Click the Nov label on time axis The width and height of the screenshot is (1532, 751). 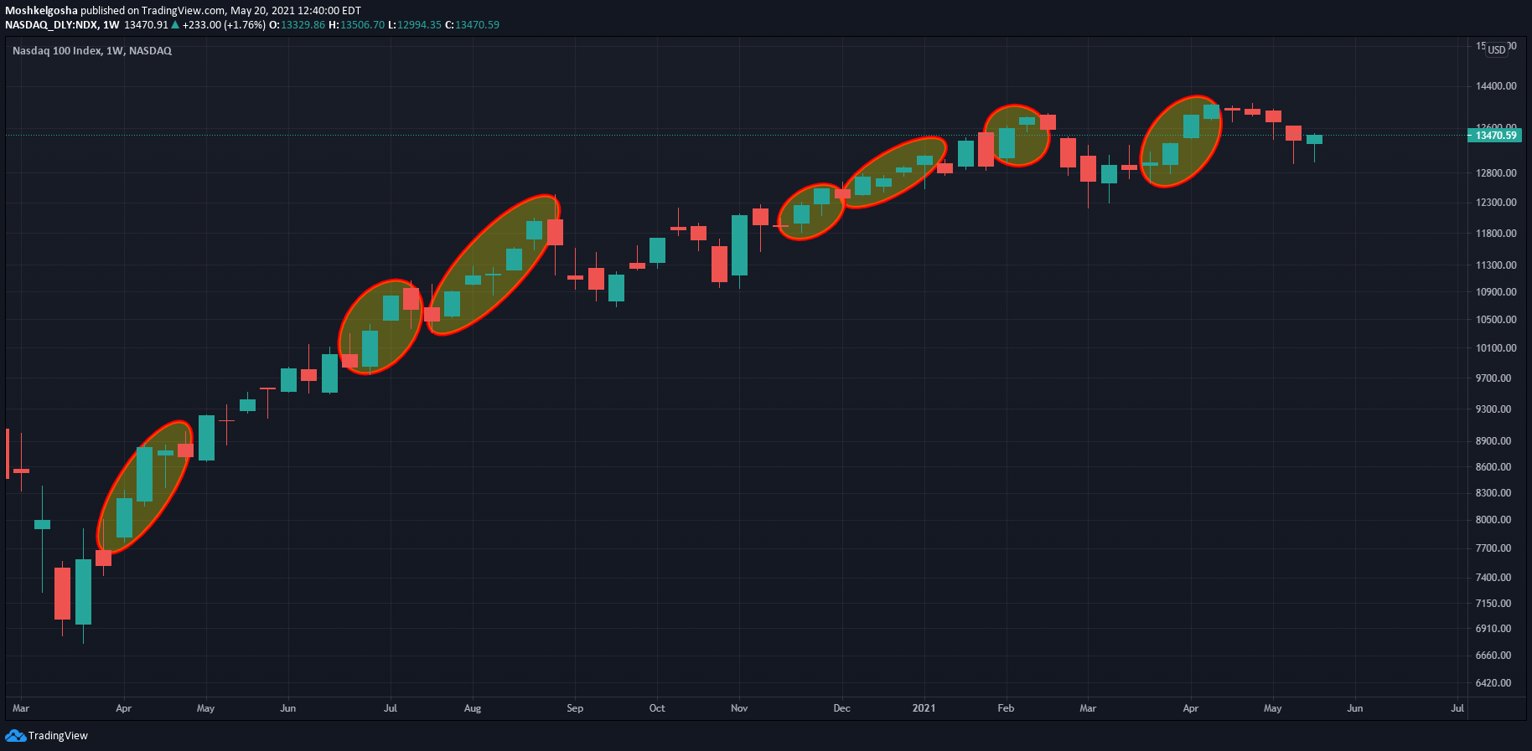click(739, 708)
